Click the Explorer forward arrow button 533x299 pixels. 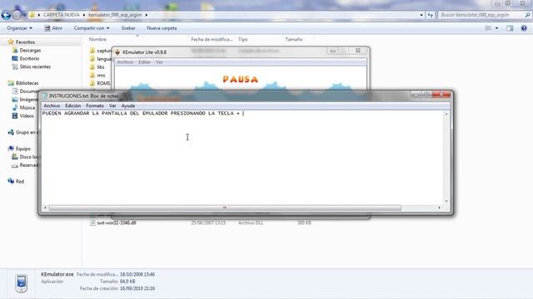17,15
